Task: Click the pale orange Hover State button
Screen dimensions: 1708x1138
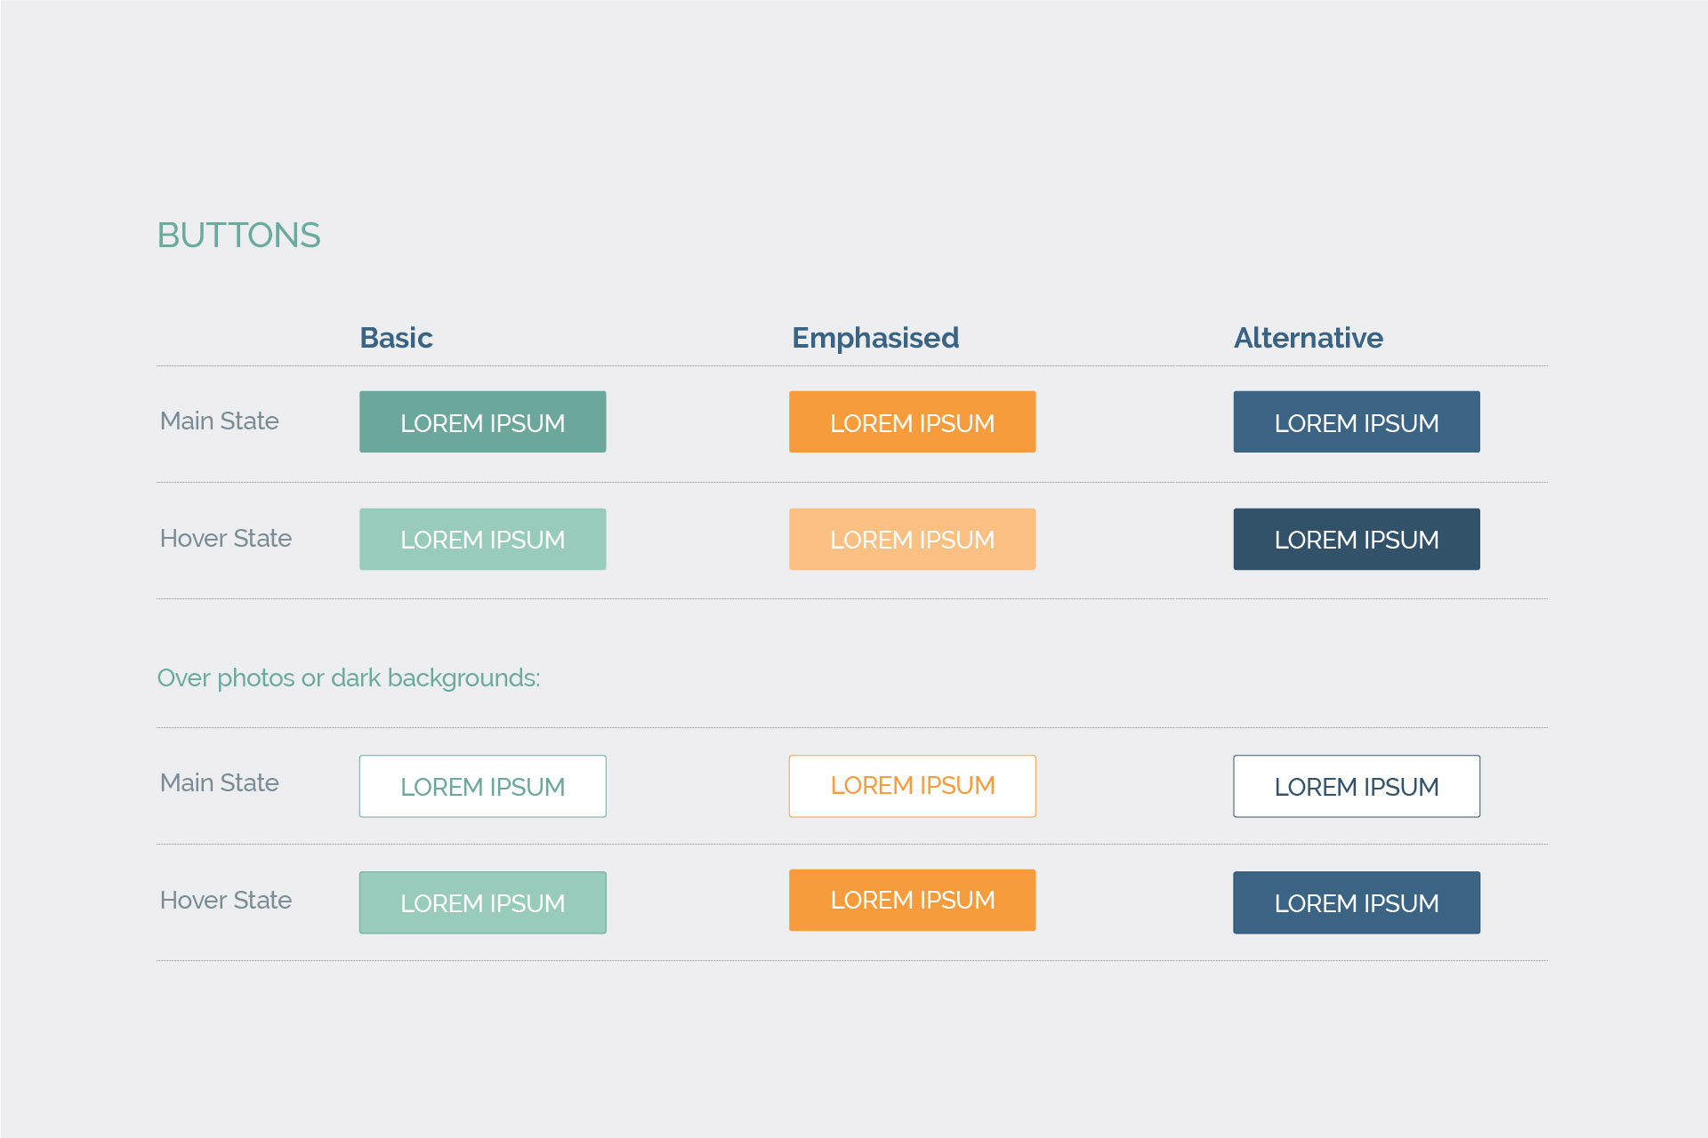Action: pyautogui.click(x=912, y=540)
